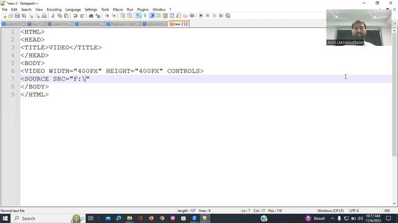Open the Macro menu
The image size is (398, 223).
pyautogui.click(x=118, y=9)
